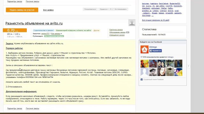Click the 'Пожаловаться' button
This screenshot has height=114, width=204.
click(x=90, y=9)
